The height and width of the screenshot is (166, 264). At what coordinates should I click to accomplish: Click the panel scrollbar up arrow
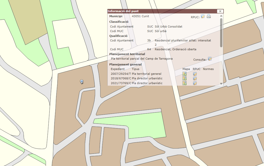tap(221, 16)
